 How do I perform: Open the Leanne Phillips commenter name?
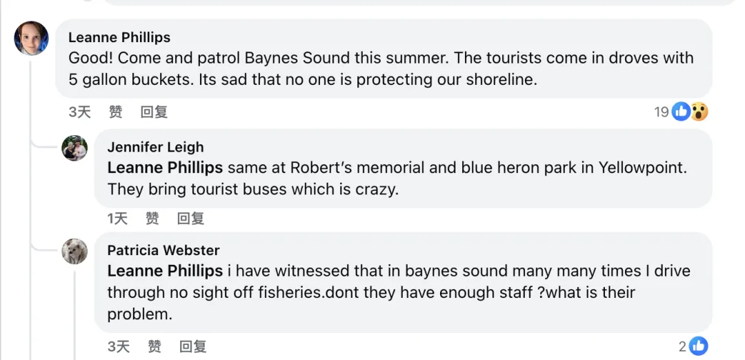click(x=119, y=37)
